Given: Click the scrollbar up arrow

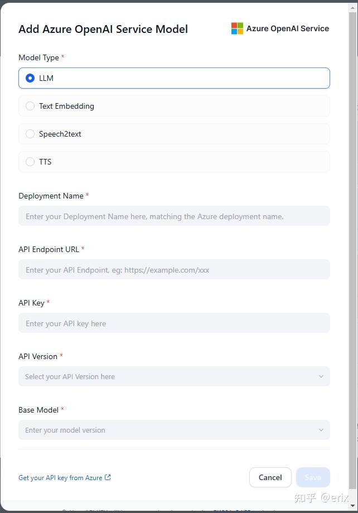Looking at the screenshot, I should (x=353, y=7).
